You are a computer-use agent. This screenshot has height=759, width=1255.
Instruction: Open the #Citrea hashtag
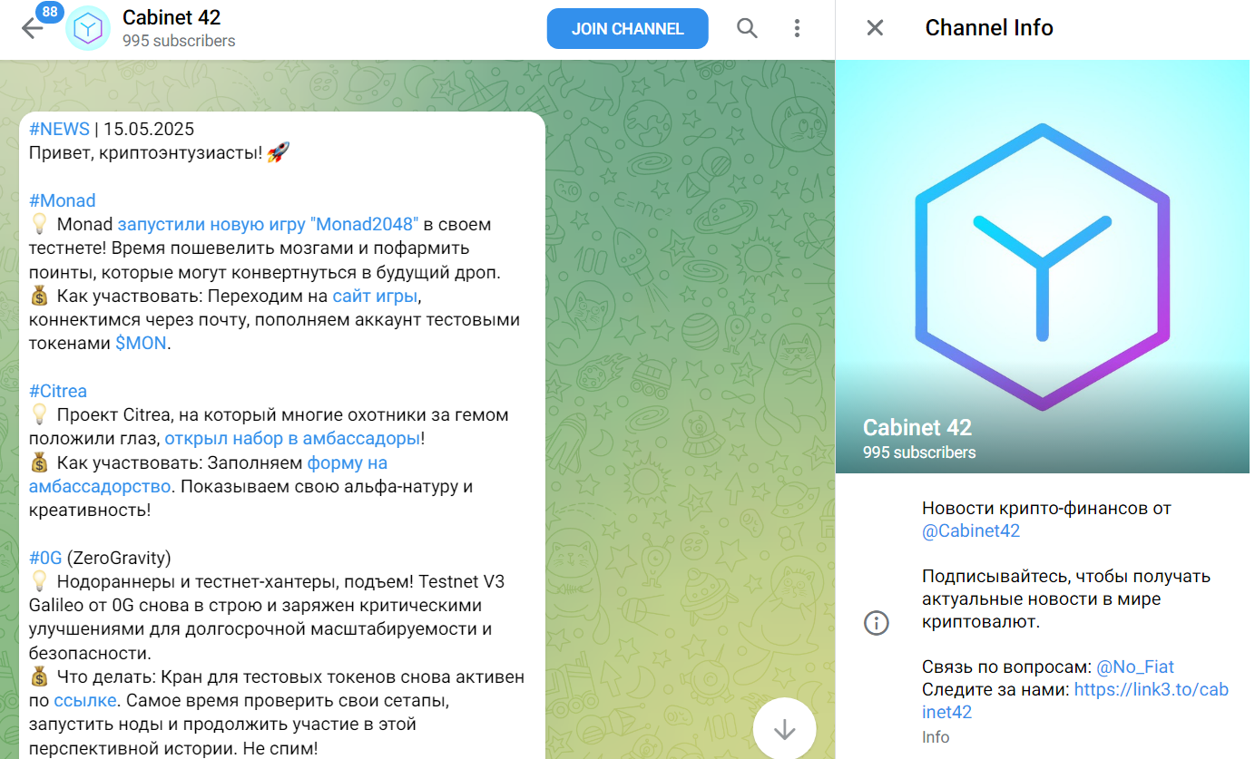58,391
